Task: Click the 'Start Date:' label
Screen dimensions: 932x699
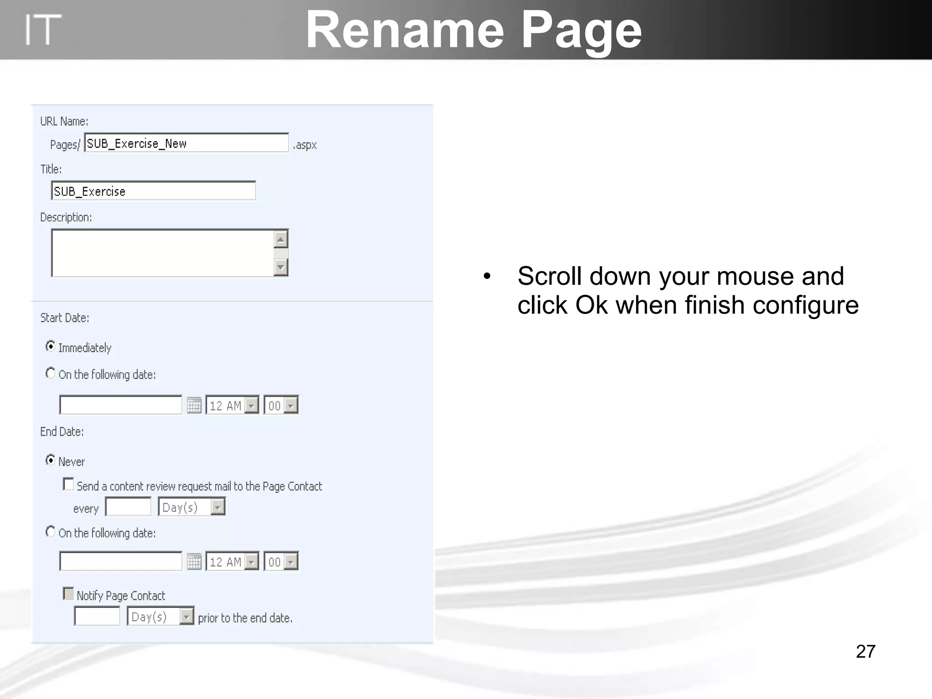Action: tap(65, 318)
